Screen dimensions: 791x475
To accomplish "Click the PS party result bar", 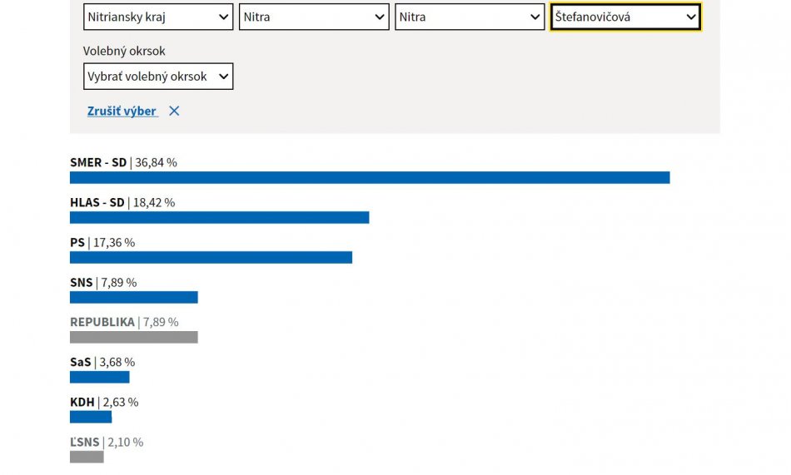I will (x=211, y=257).
